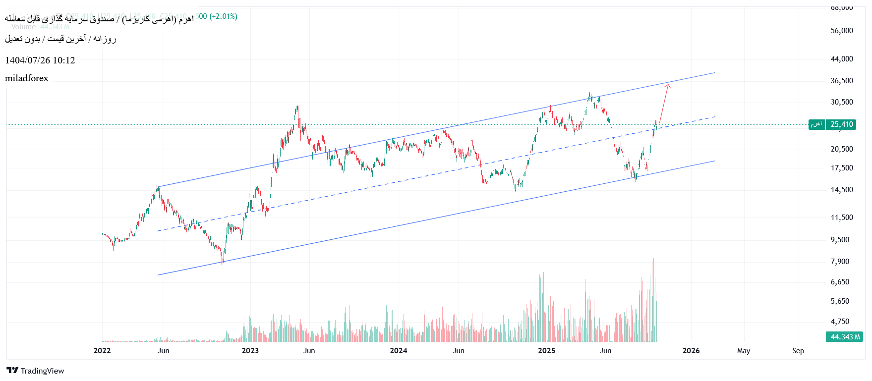
Task: Click the 1404/07/26 10:12 timestamp text
Action: tap(40, 60)
